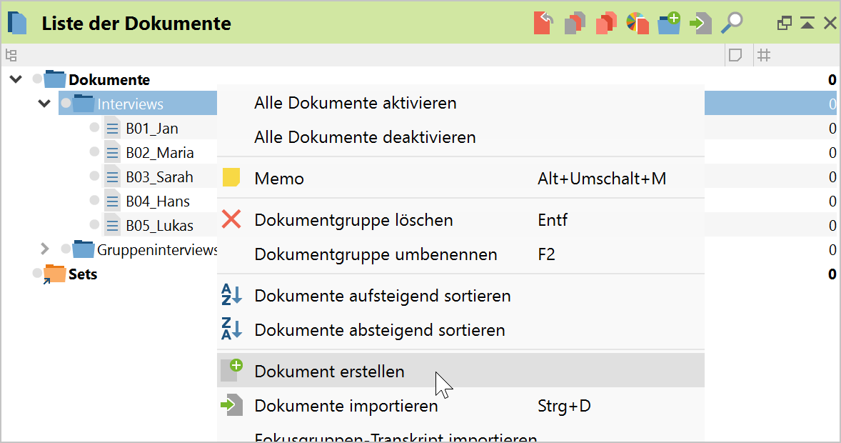
Task: Click the hash column header icon
Action: pyautogui.click(x=764, y=55)
